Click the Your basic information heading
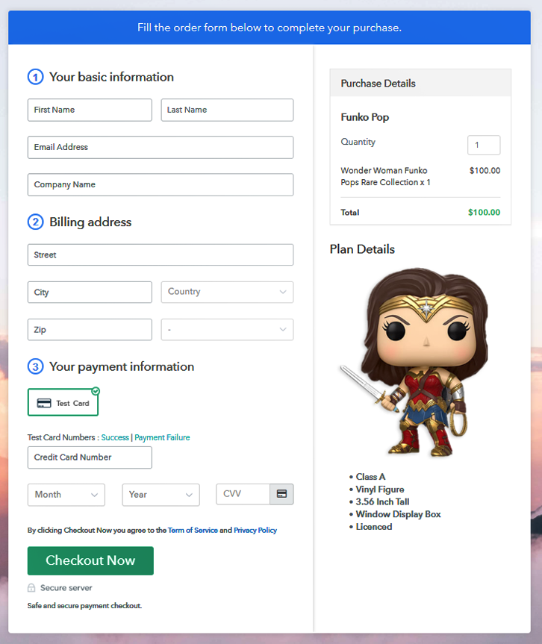 pyautogui.click(x=111, y=77)
